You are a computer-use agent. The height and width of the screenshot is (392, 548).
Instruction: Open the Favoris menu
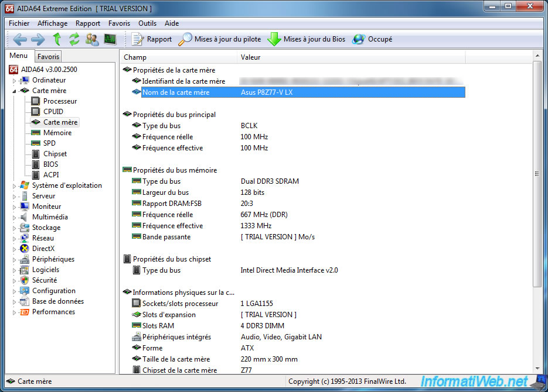[x=119, y=23]
